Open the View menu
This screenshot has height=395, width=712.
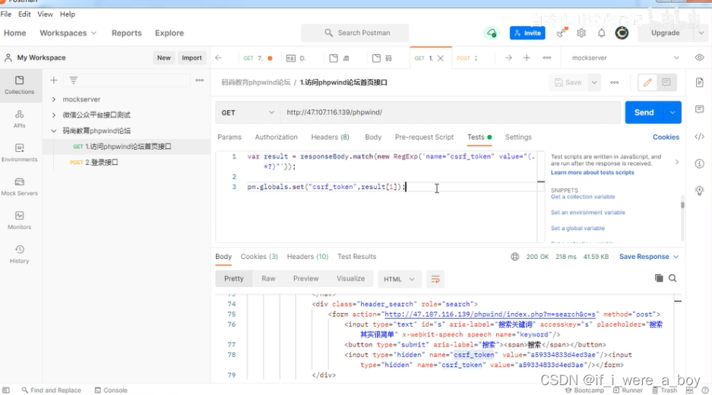click(x=45, y=14)
